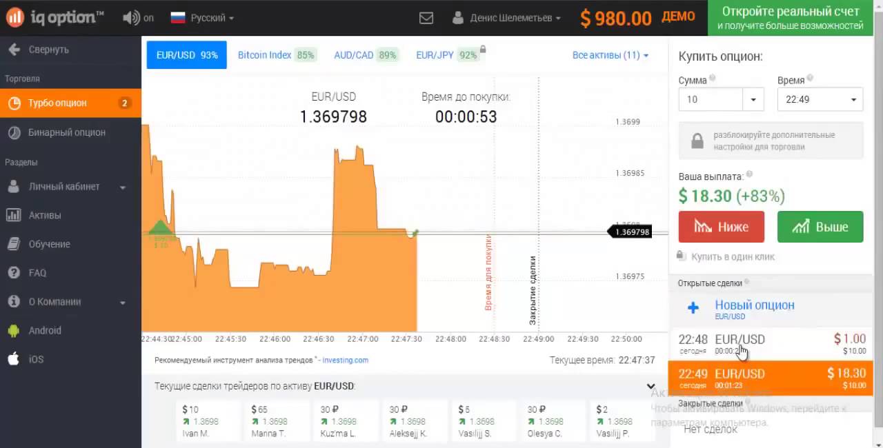Select the 22:49 EUR/USD open deal
Screen dimensions: 883x448
click(x=771, y=378)
